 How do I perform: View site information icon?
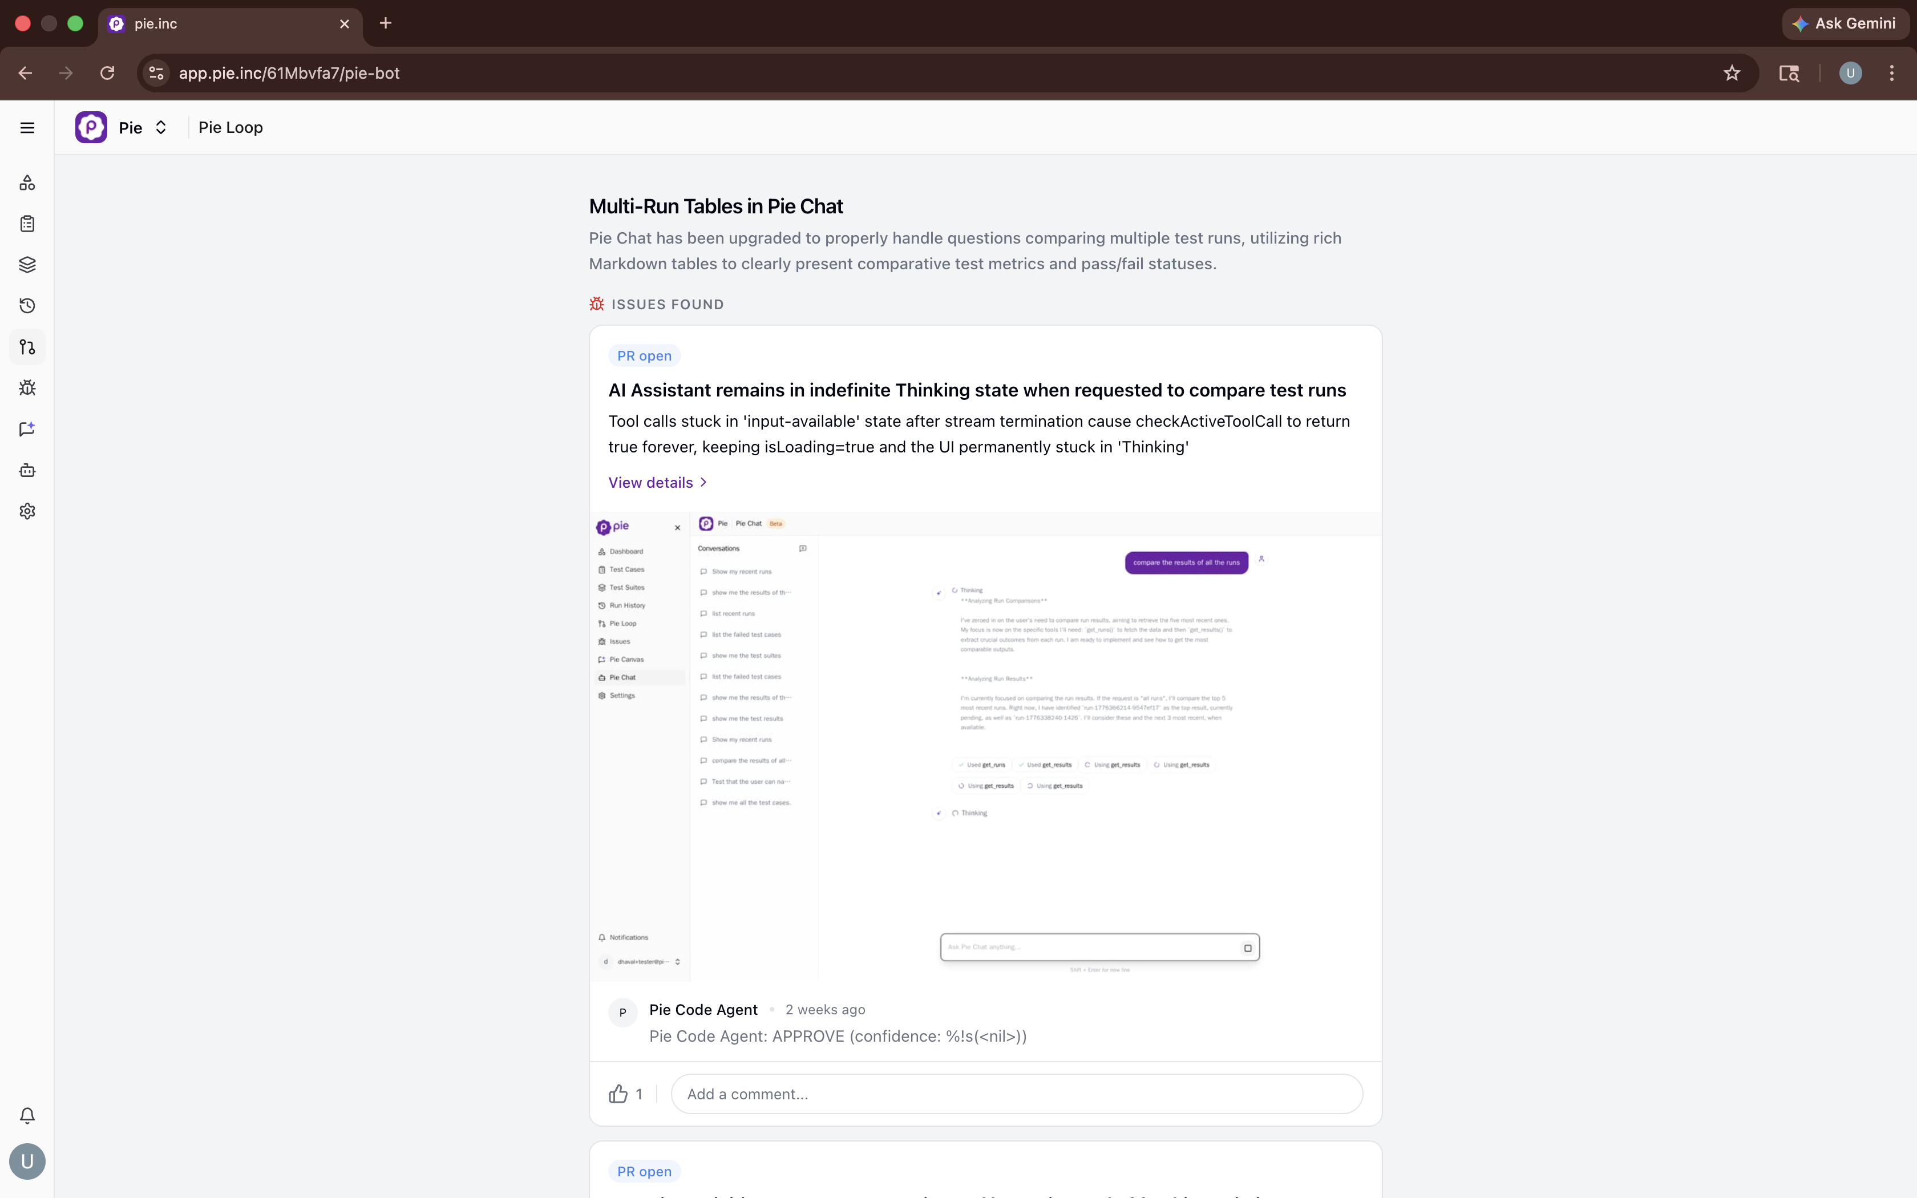[156, 73]
